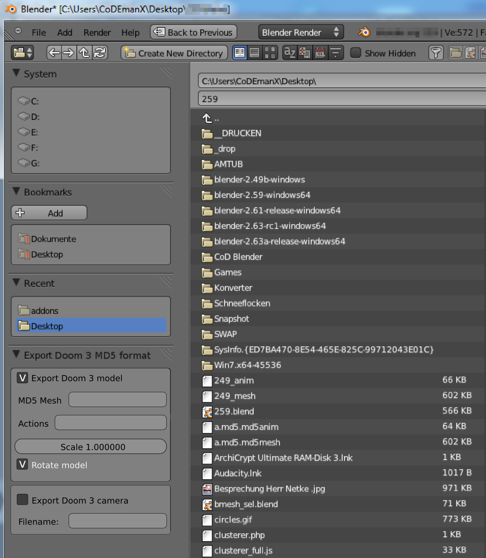Toggle blend files filter icon
The image size is (486, 558).
470,53
